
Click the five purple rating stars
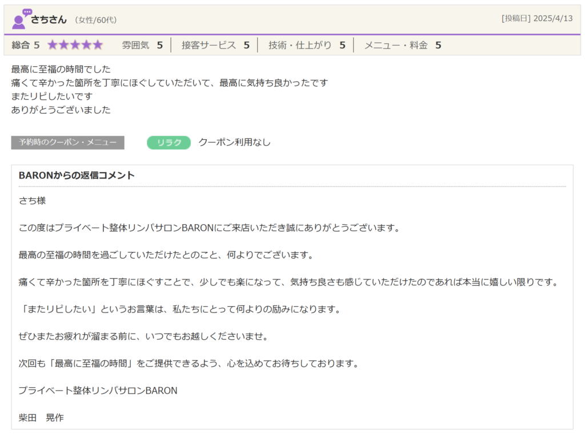(x=75, y=45)
